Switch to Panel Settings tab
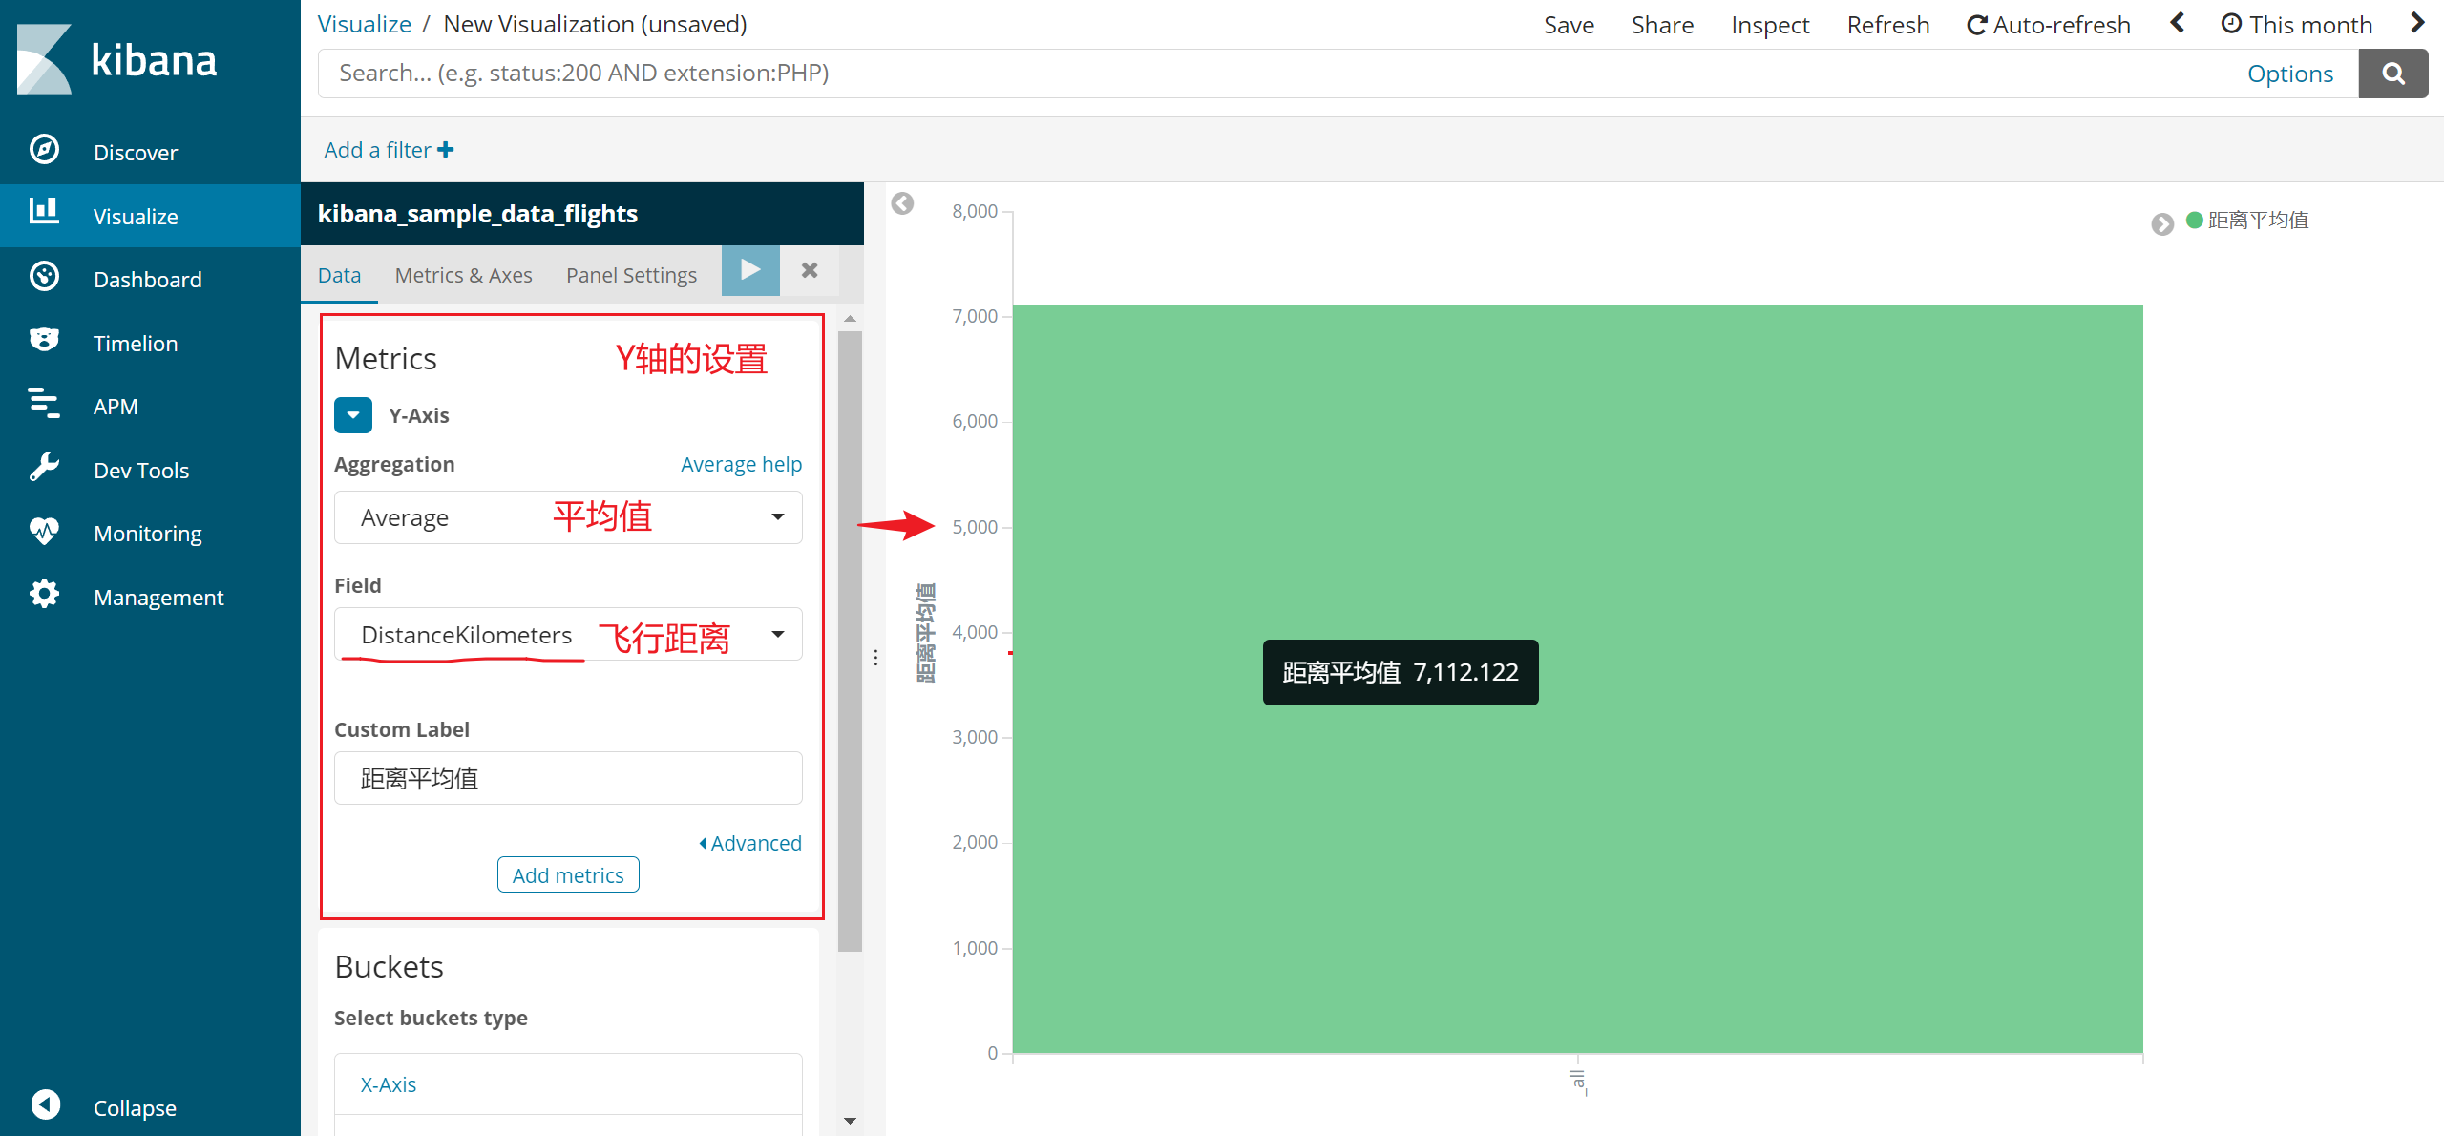 (x=631, y=275)
